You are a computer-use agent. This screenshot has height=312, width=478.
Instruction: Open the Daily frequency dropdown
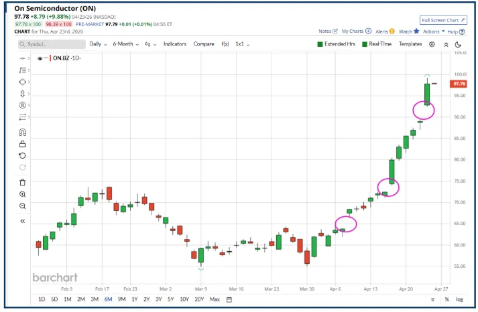pos(98,44)
